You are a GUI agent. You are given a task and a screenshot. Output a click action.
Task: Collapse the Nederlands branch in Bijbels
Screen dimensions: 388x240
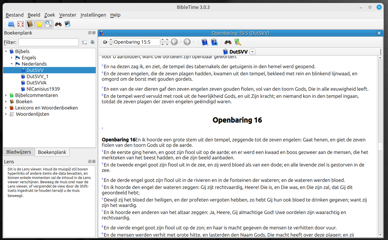click(12, 64)
